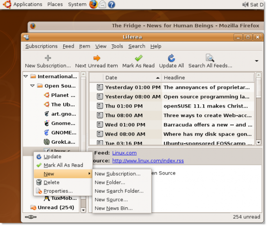The image size is (267, 226).
Task: Launch Firefox from the top panel icon
Action: [x=93, y=4]
